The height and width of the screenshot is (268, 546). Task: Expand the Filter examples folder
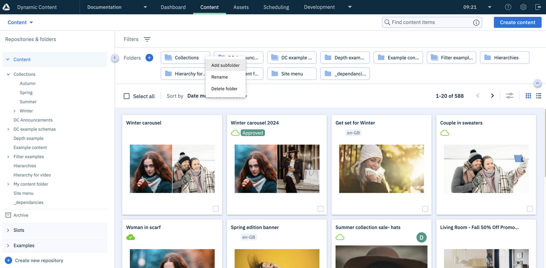[x=8, y=157]
